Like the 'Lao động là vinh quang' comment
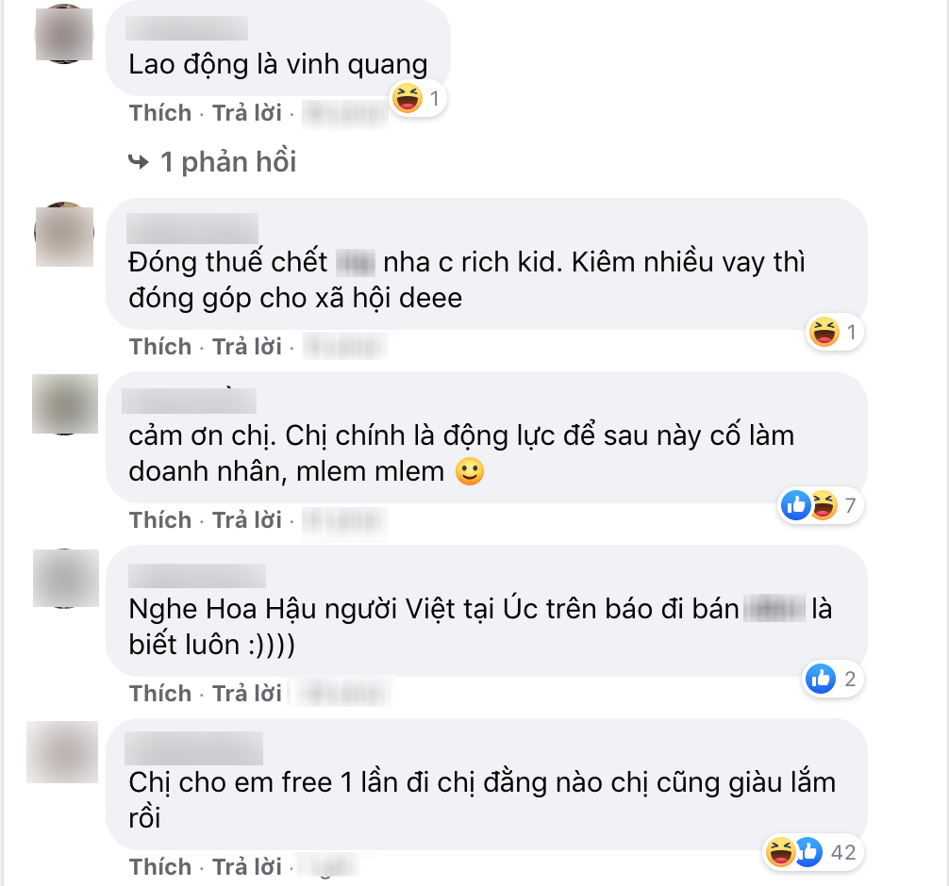The width and height of the screenshot is (949, 886). tap(160, 113)
